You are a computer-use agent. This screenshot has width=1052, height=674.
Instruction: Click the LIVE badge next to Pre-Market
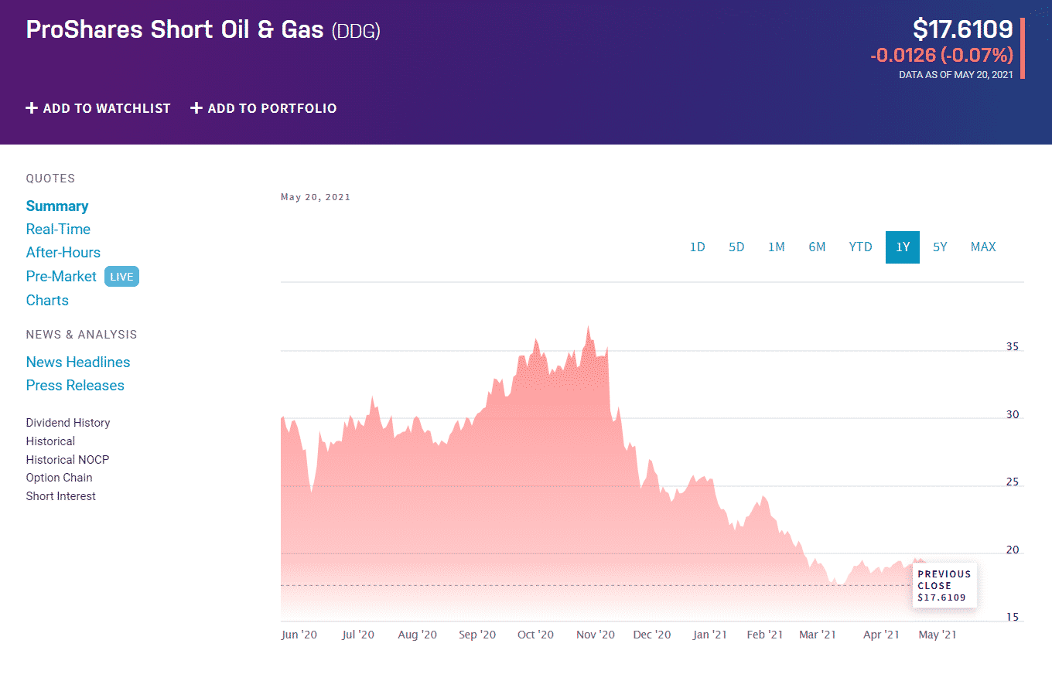(121, 277)
